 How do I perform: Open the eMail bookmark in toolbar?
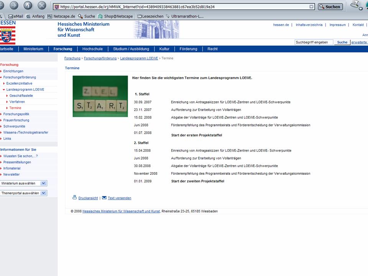pos(15,16)
